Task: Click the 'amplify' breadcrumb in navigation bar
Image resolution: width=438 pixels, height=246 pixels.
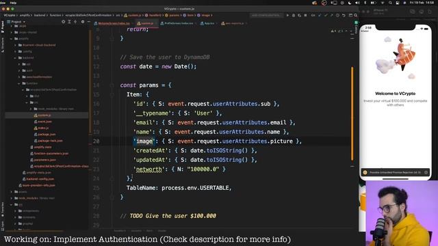Action: coord(25,15)
